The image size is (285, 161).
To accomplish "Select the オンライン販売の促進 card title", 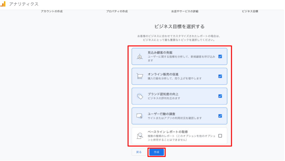I will 163,74.
